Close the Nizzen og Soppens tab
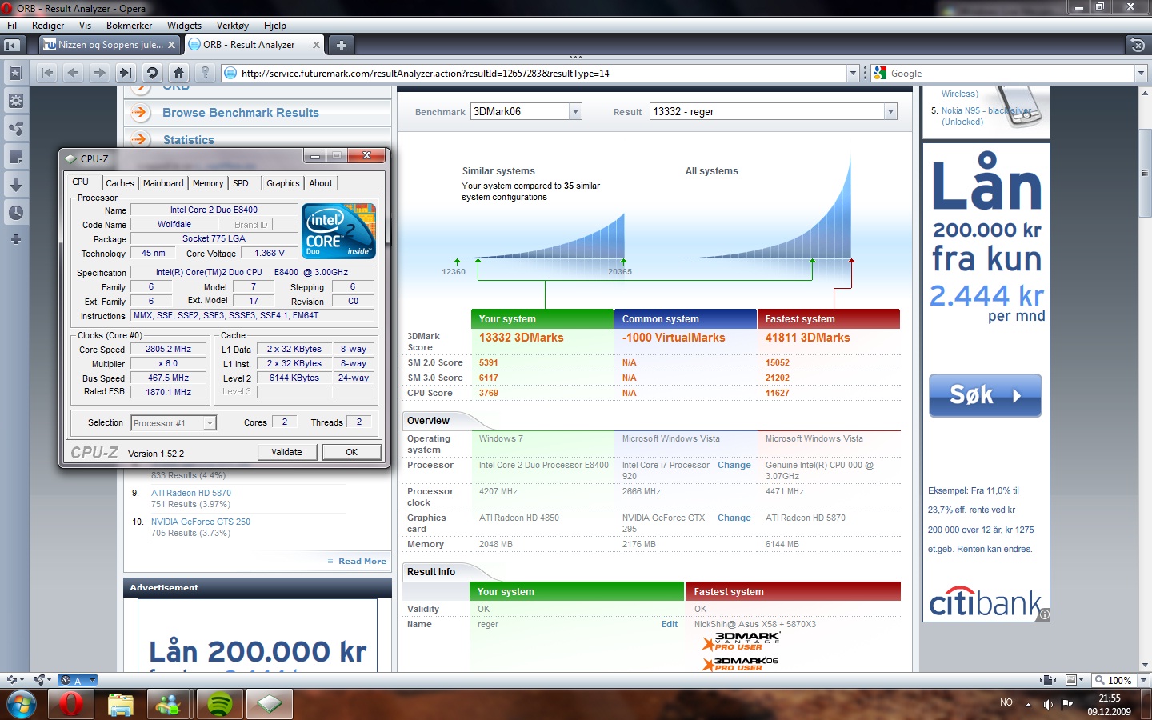This screenshot has width=1152, height=720. click(171, 45)
